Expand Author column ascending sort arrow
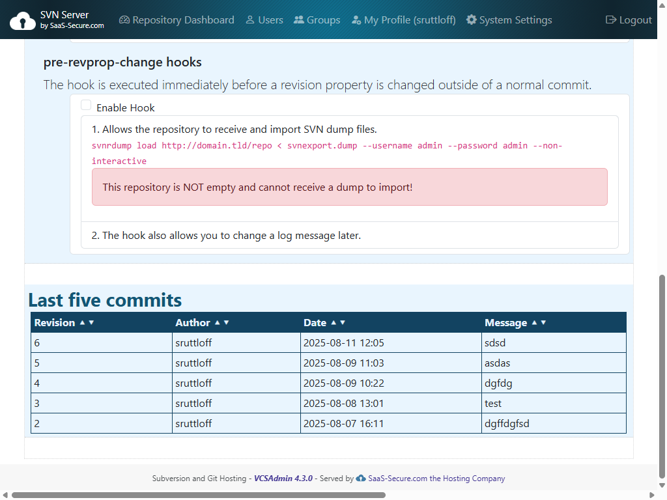 [x=219, y=322]
